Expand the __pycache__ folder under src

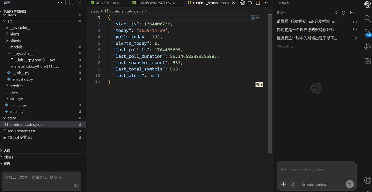coord(43,28)
